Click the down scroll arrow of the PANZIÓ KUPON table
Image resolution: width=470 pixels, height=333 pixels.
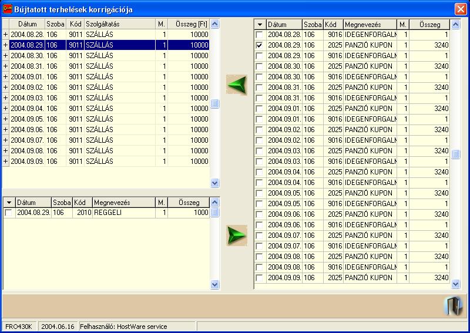pyautogui.click(x=456, y=284)
